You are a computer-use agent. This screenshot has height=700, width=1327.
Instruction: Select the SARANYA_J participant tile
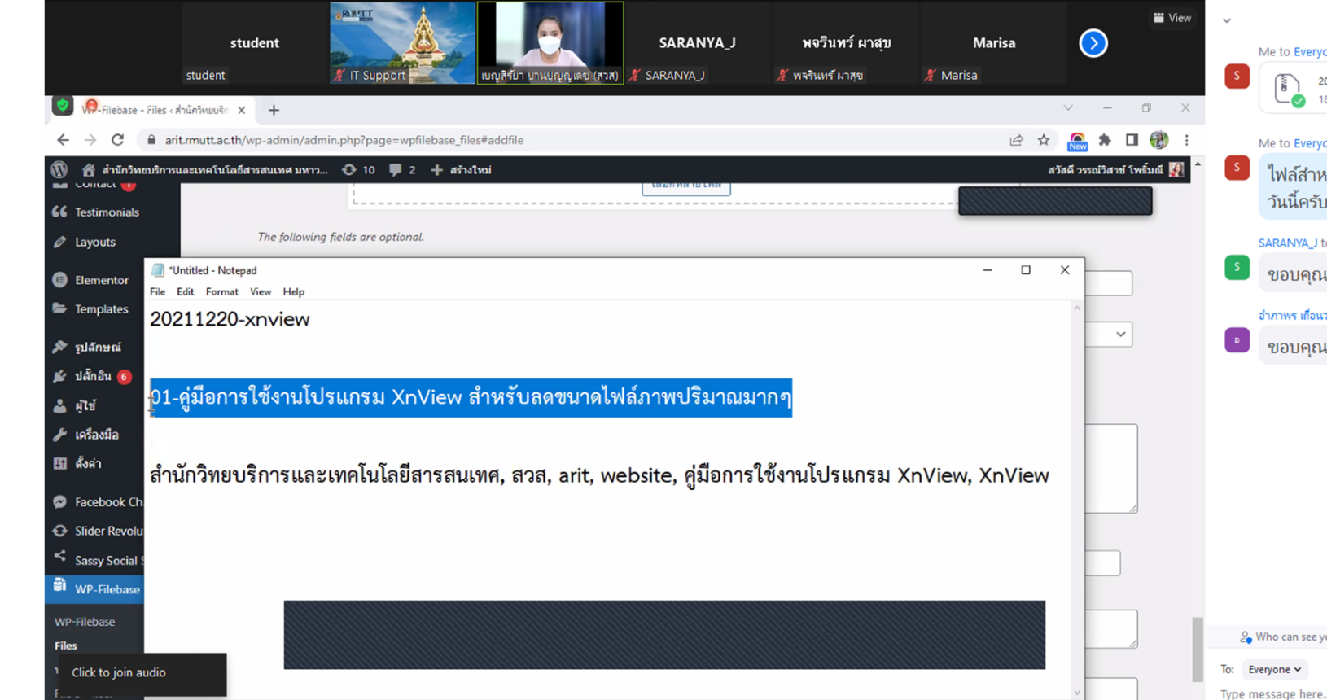[x=698, y=42]
